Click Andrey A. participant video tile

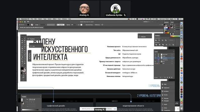point(84,9)
